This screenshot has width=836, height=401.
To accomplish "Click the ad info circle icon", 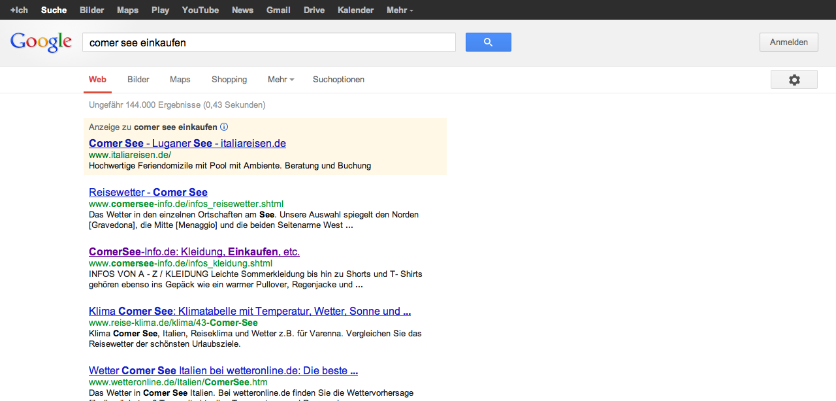I will [x=224, y=127].
